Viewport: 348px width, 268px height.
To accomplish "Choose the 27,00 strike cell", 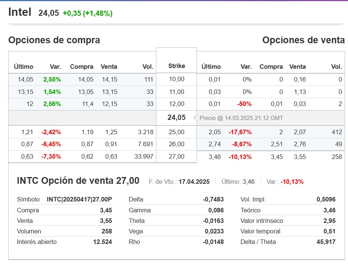I will pyautogui.click(x=177, y=157).
